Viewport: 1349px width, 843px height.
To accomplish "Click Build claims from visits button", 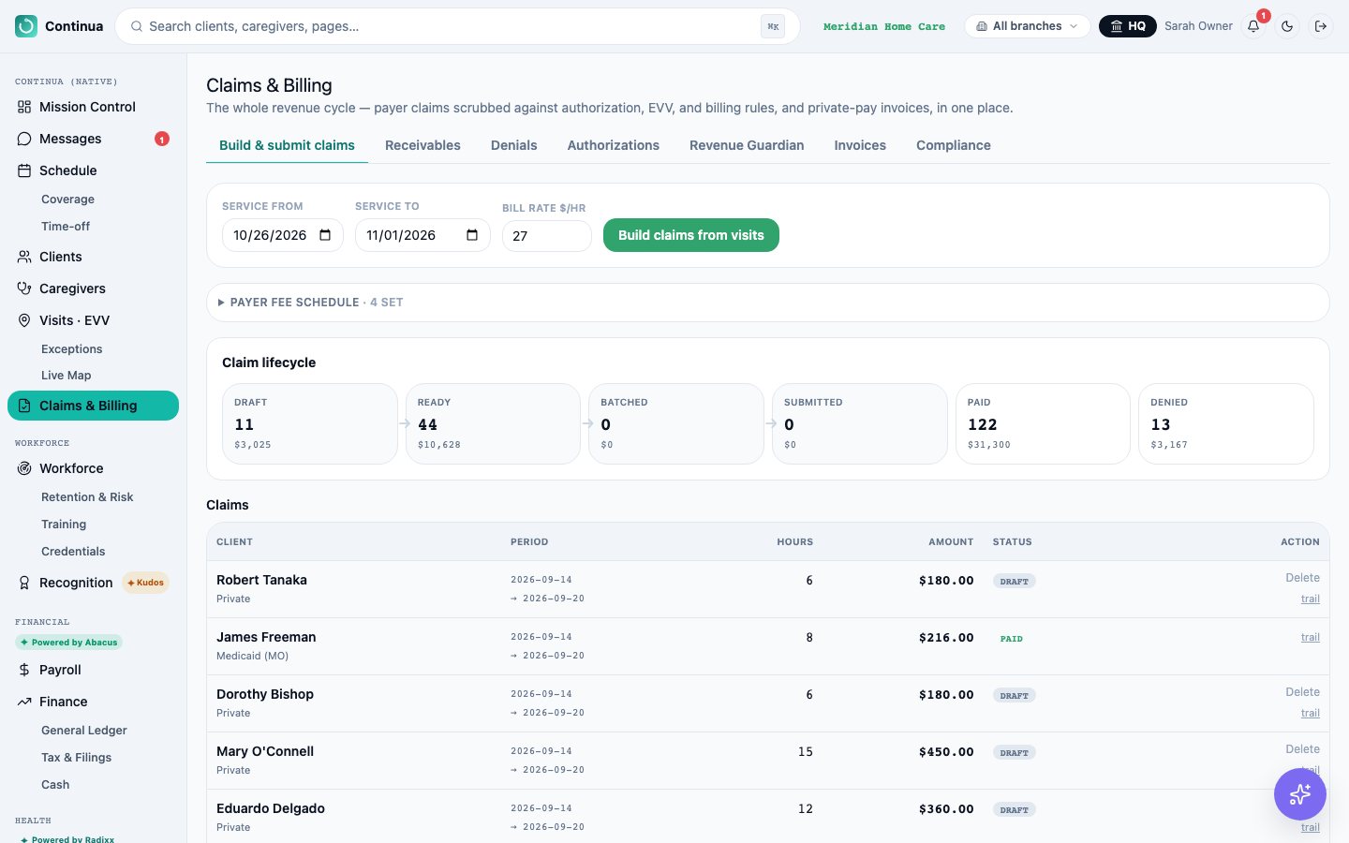I will (691, 235).
